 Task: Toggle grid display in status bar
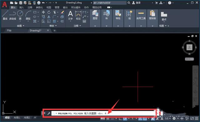coord(108,119)
